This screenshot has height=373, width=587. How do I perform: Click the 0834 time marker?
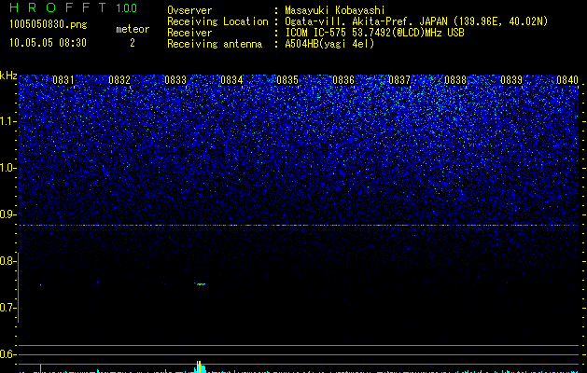(x=231, y=80)
